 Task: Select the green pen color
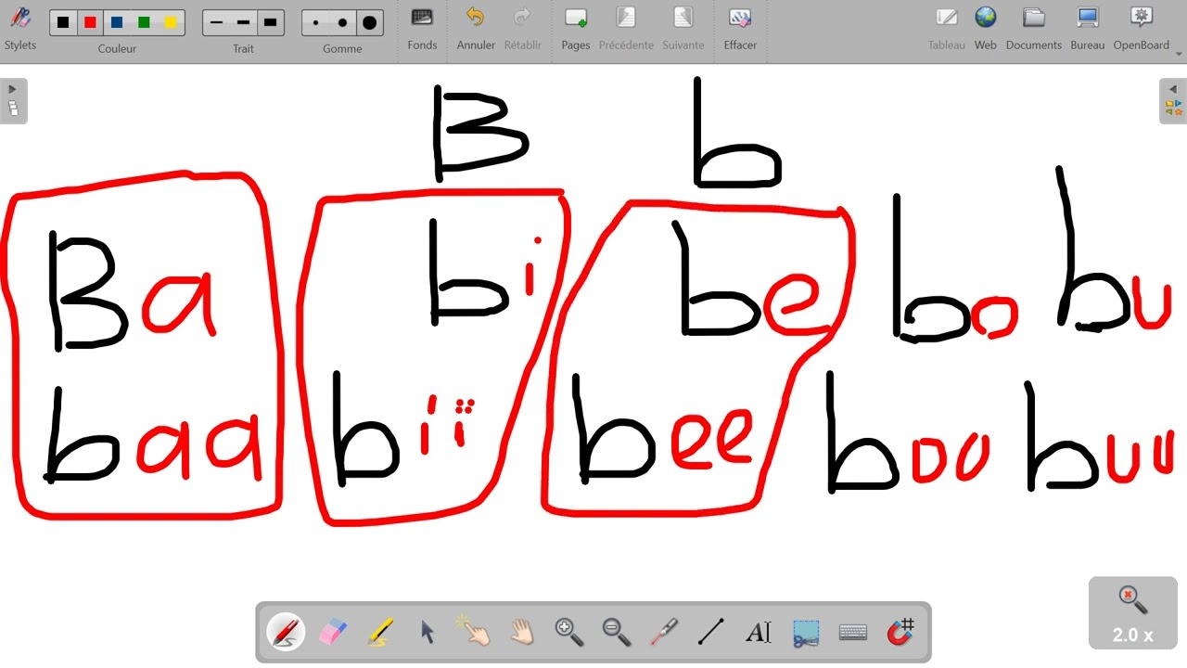144,22
